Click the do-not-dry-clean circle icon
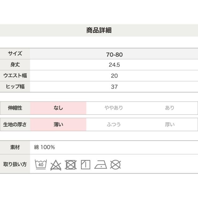 point(116,165)
